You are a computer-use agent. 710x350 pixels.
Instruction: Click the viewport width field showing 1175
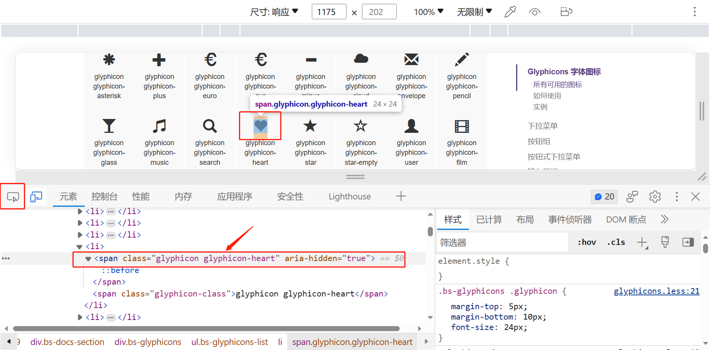pyautogui.click(x=329, y=12)
